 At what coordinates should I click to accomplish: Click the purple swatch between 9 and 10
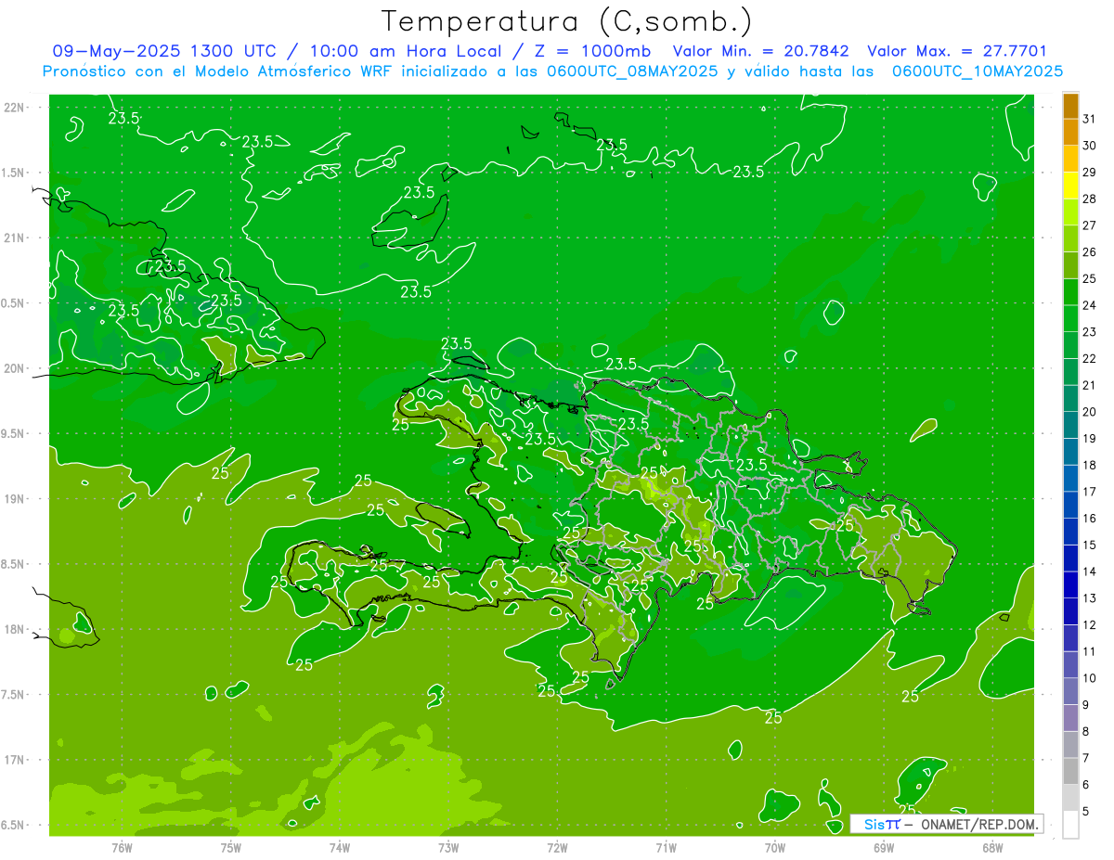point(1070,691)
